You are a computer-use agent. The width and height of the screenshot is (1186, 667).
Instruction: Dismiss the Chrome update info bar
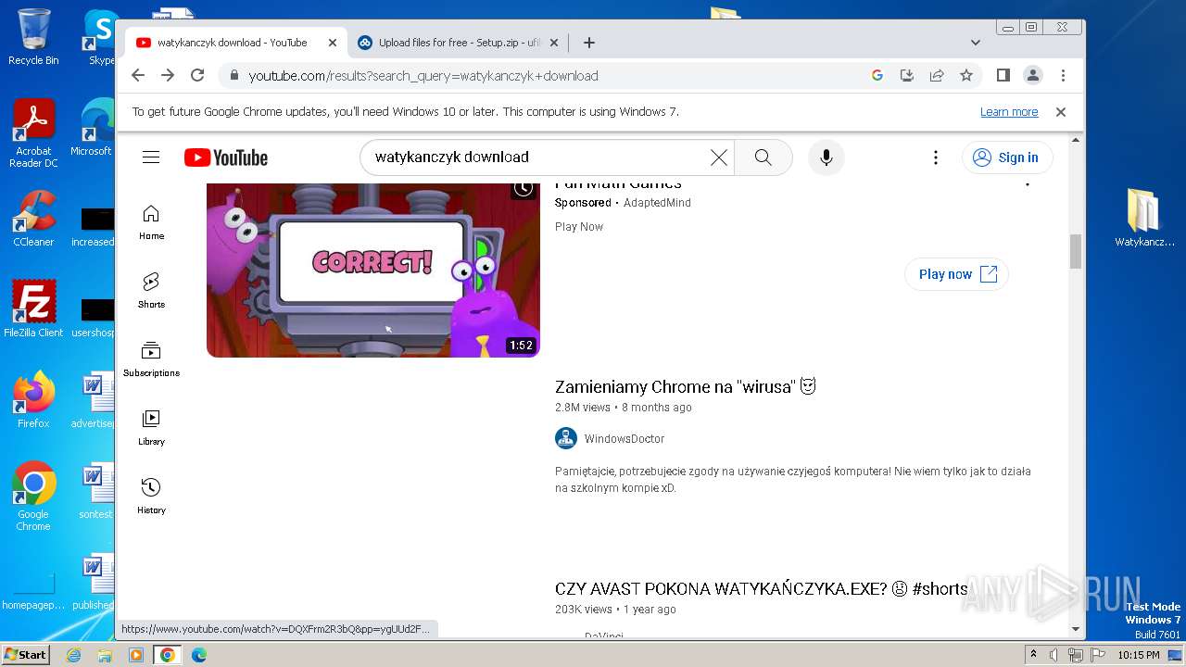pos(1061,111)
